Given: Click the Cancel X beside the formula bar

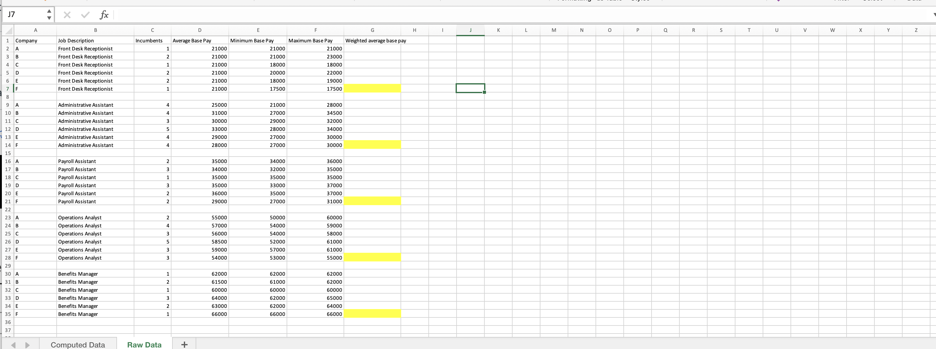Looking at the screenshot, I should 67,15.
